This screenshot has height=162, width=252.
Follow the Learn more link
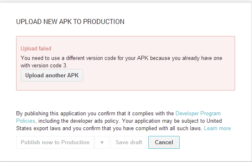tap(217, 129)
